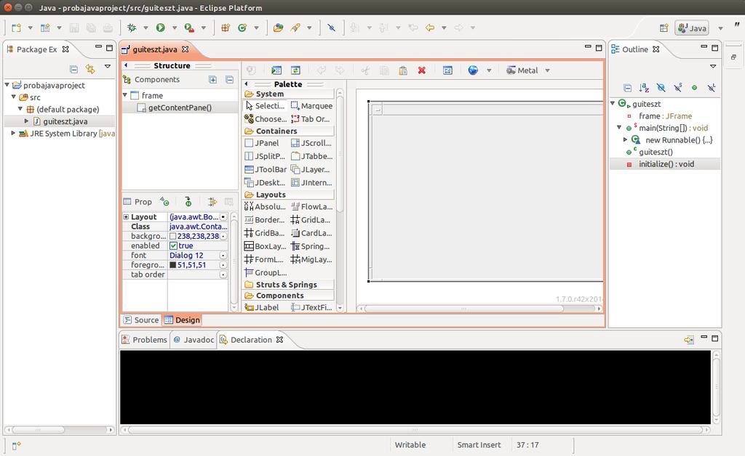This screenshot has width=745, height=456.
Task: Expand JRE System Library node
Action: click(13, 133)
